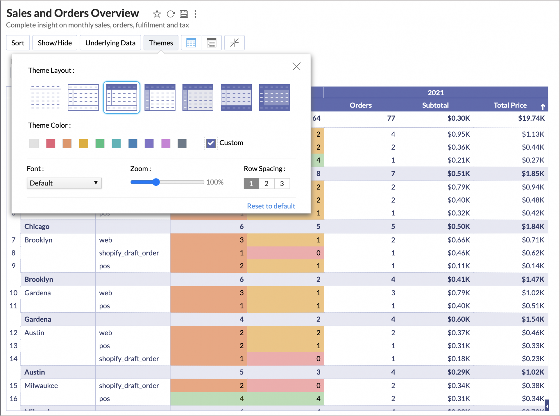Set row spacing to 3
Image resolution: width=560 pixels, height=416 pixels.
(x=282, y=184)
